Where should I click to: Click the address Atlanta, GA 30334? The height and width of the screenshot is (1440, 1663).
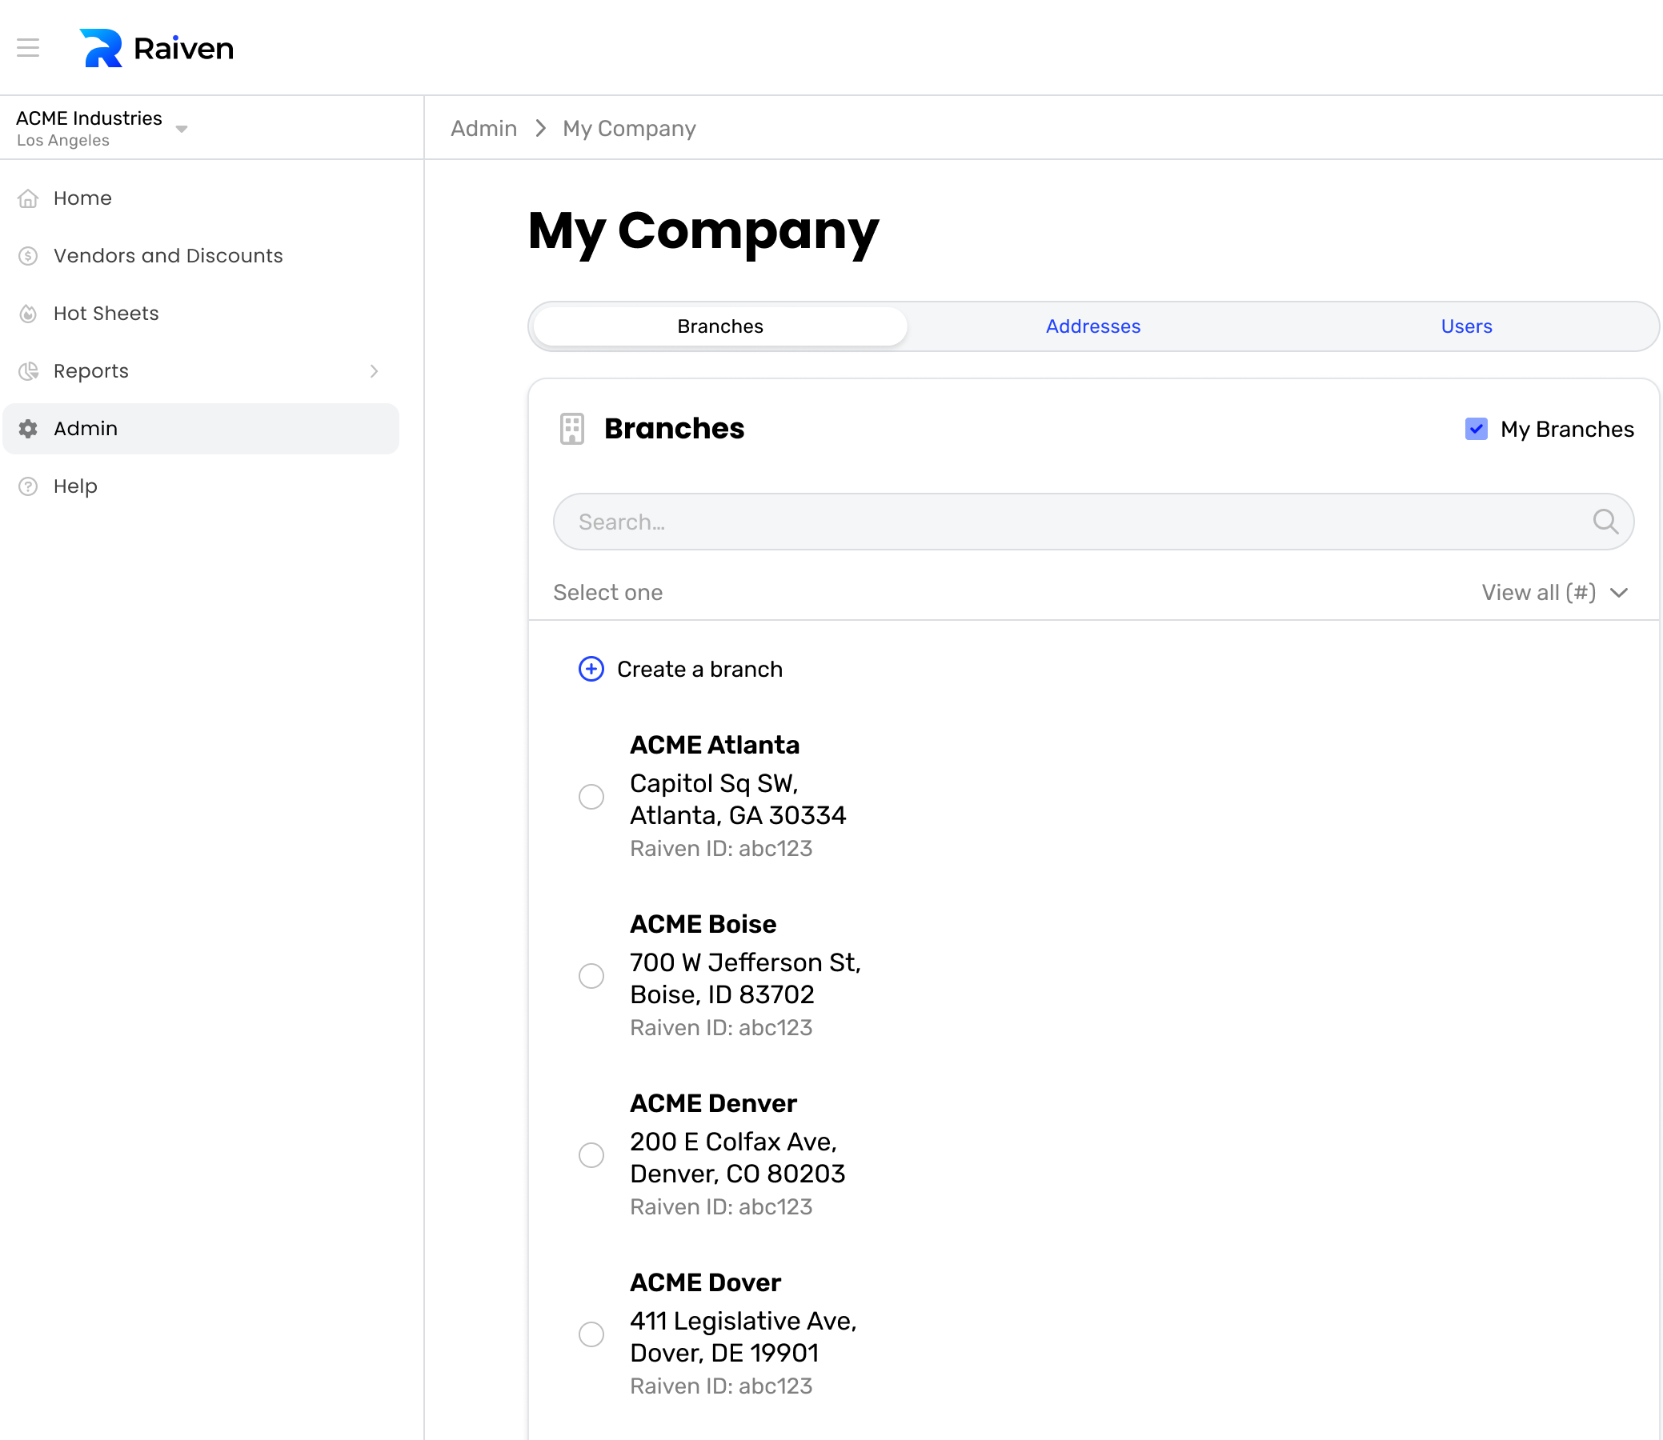click(738, 816)
